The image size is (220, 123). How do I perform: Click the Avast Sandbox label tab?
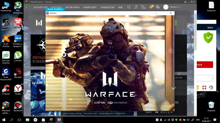coord(55,9)
